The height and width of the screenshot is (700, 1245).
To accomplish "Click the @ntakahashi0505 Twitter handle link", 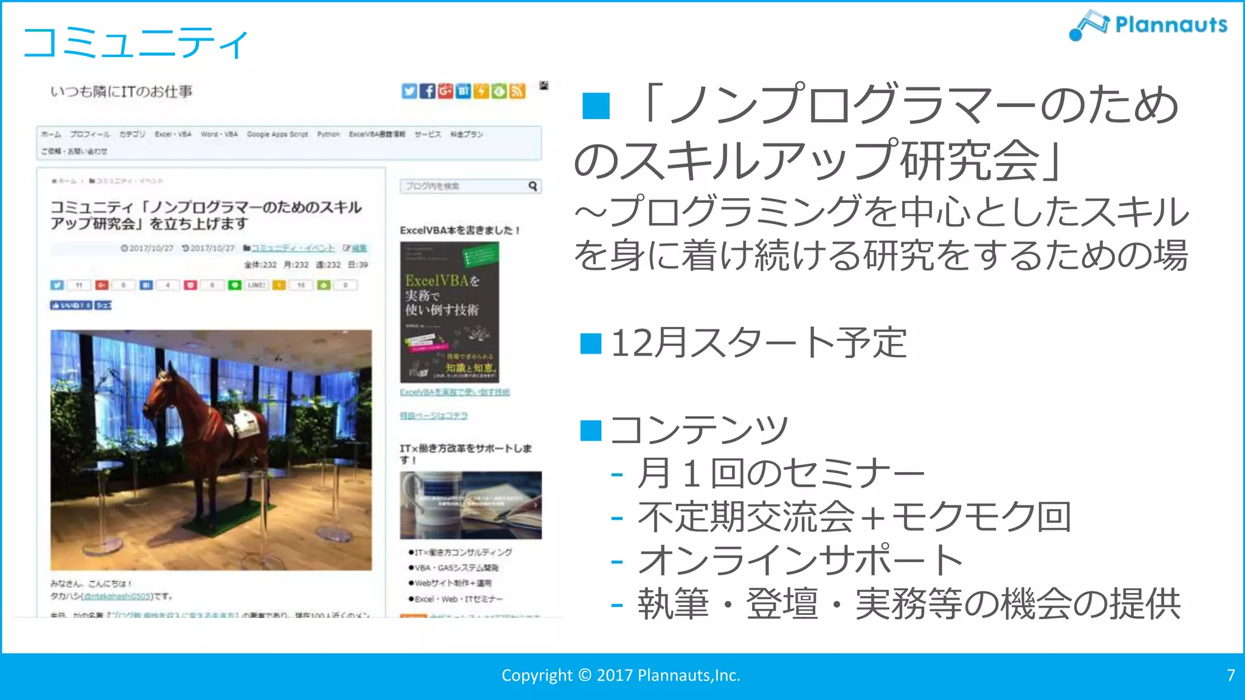I will click(116, 597).
